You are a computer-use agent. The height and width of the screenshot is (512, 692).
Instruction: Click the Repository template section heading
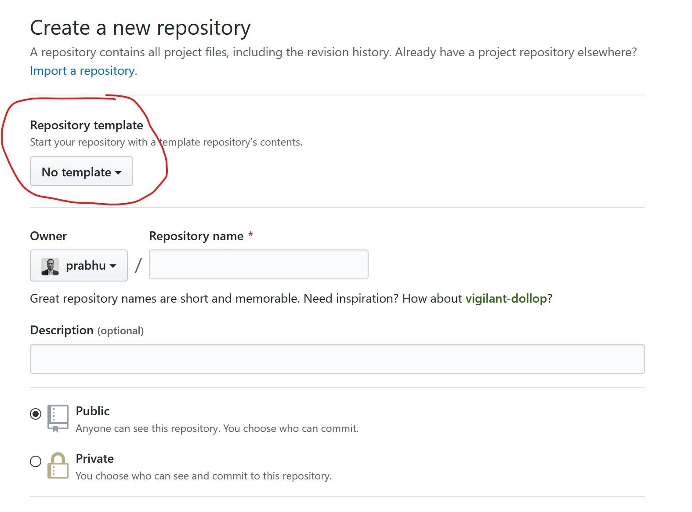[x=86, y=125]
